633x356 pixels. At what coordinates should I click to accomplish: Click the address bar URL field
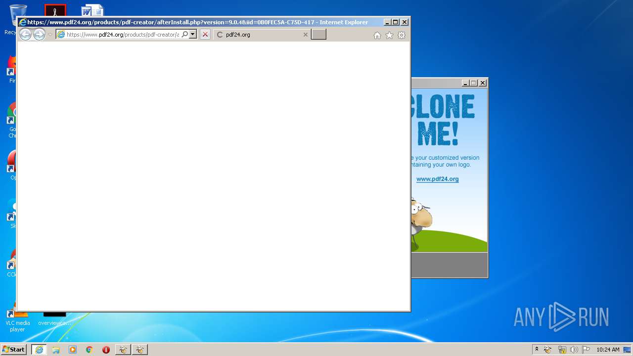[x=122, y=35]
